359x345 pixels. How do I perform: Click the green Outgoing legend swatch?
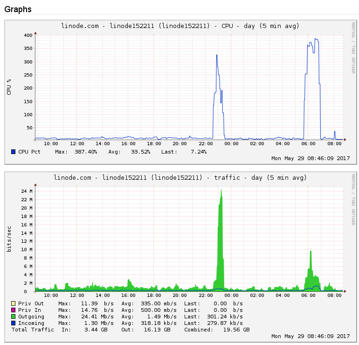tap(13, 317)
